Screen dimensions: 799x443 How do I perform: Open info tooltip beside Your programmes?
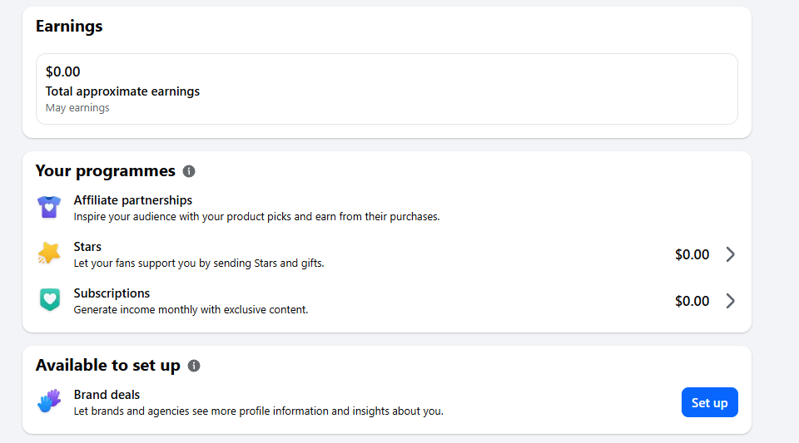[x=189, y=171]
